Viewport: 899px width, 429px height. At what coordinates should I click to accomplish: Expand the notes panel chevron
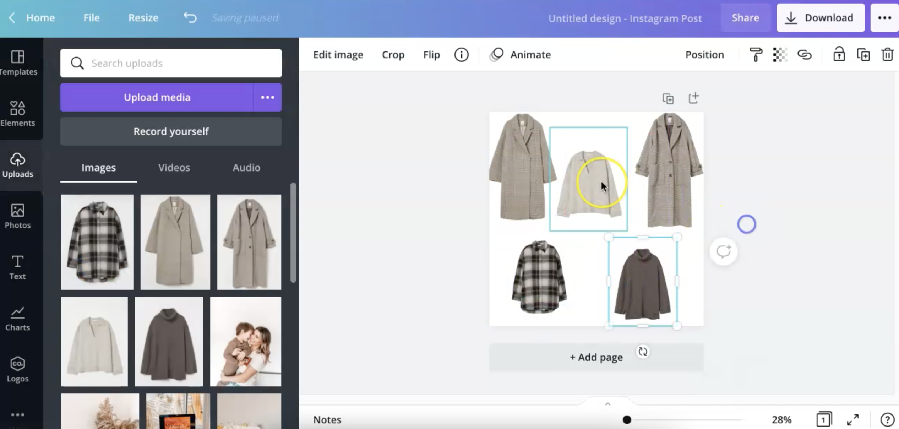tap(607, 404)
